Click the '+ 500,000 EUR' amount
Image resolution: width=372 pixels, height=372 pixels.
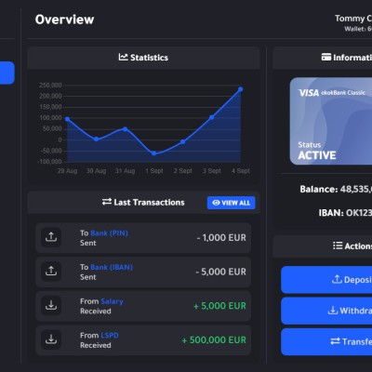point(214,340)
